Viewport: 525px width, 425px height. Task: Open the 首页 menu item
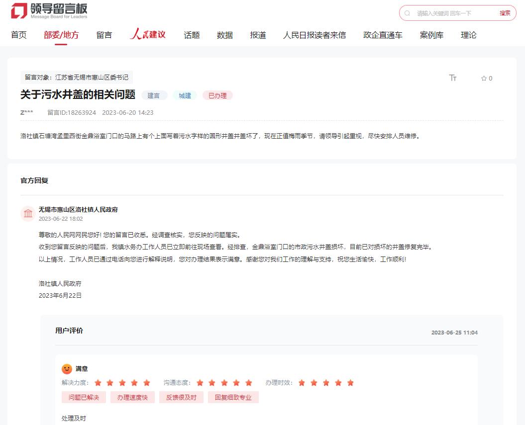(19, 35)
